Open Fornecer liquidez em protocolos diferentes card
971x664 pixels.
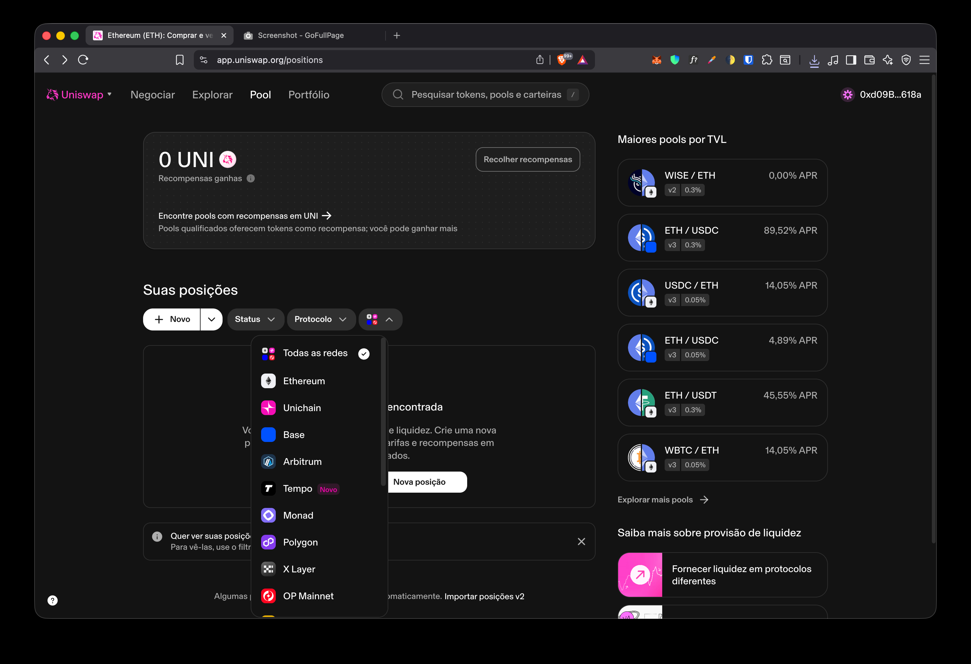tap(722, 575)
